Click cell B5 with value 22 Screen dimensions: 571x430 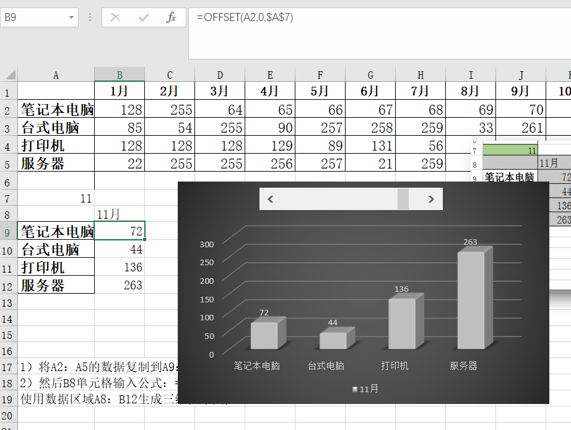[120, 163]
